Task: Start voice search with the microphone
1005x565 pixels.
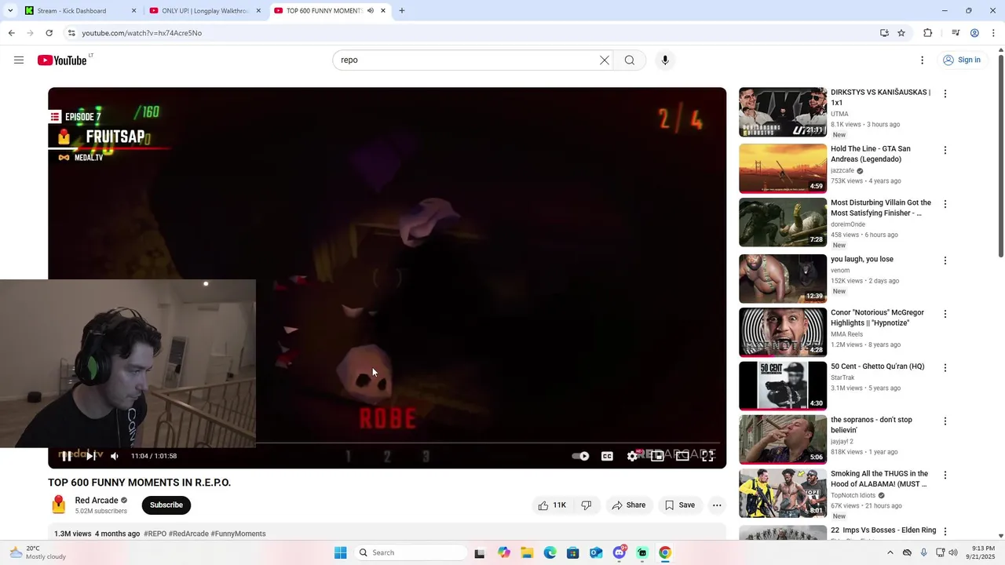Action: click(665, 60)
